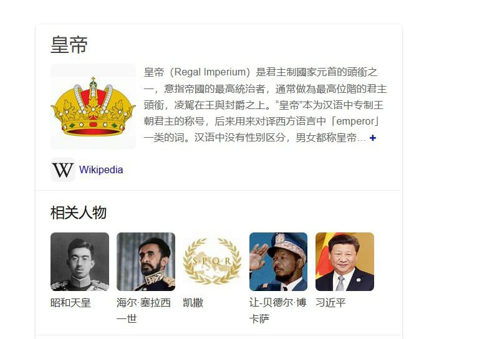
Task: Select the 让-贝德尔·博卡萨 saluting portrait
Action: click(278, 262)
